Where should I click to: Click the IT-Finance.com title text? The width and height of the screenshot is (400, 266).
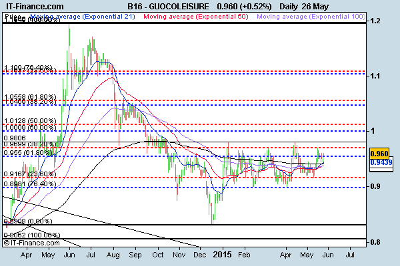35,6
